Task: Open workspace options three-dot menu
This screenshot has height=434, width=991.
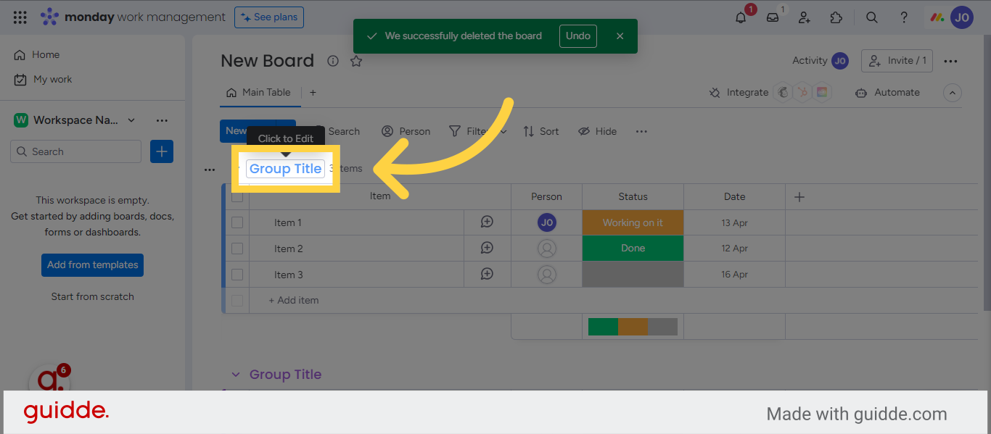Action: (162, 120)
